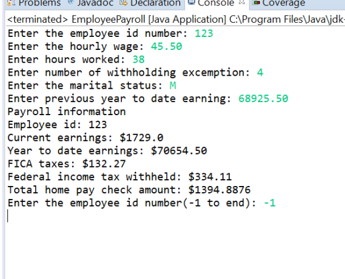345x279 pixels.
Task: Click the Payroll information line
Action: tap(67, 111)
